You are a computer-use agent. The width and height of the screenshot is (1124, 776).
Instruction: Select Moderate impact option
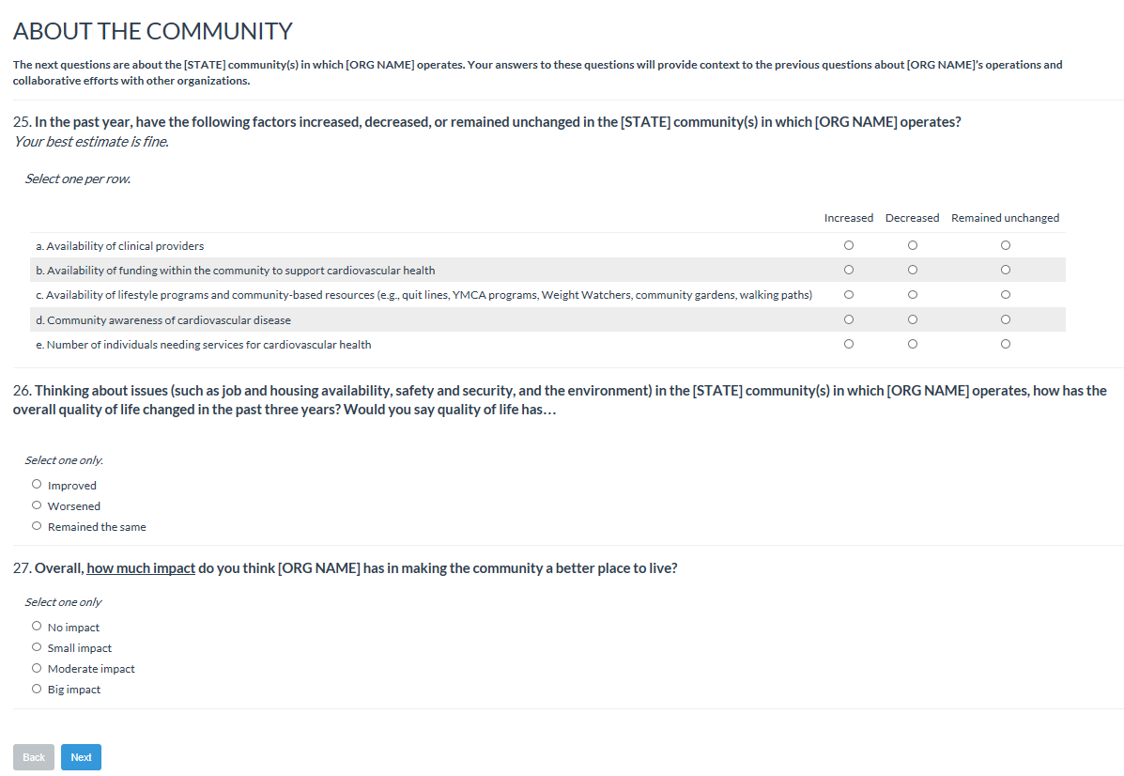37,668
